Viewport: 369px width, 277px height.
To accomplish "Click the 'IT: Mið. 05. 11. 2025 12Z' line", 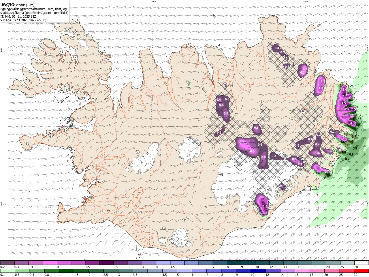I will (x=18, y=16).
